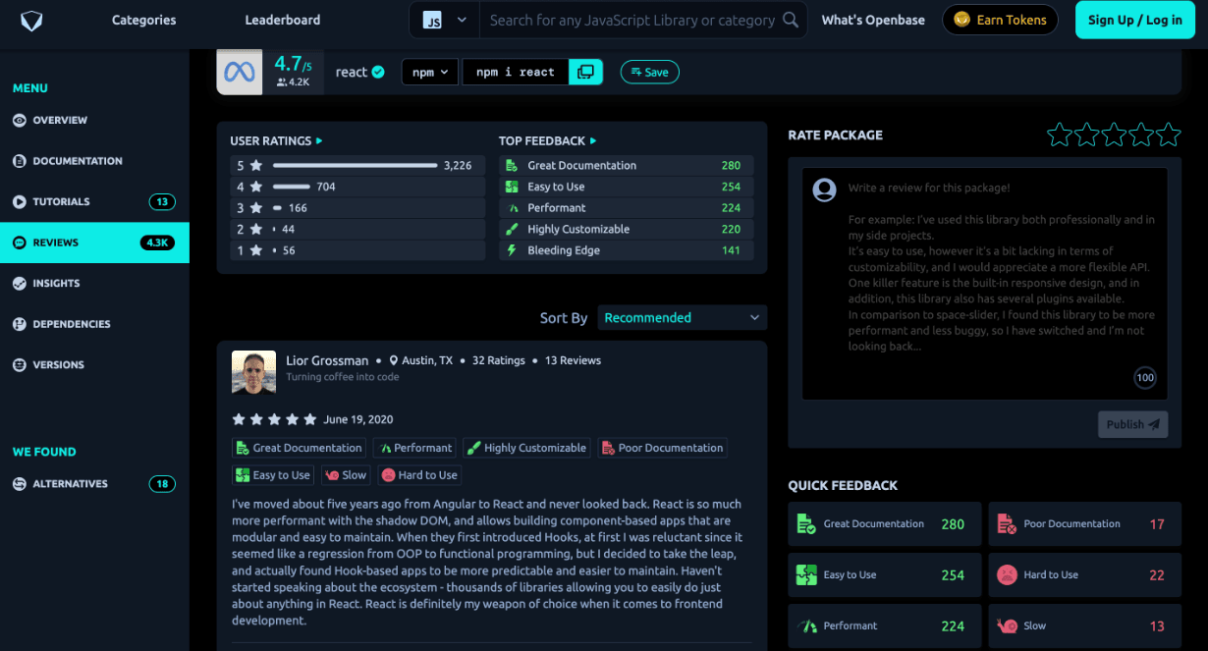Rate the package three stars
The height and width of the screenshot is (651, 1208).
click(1114, 135)
